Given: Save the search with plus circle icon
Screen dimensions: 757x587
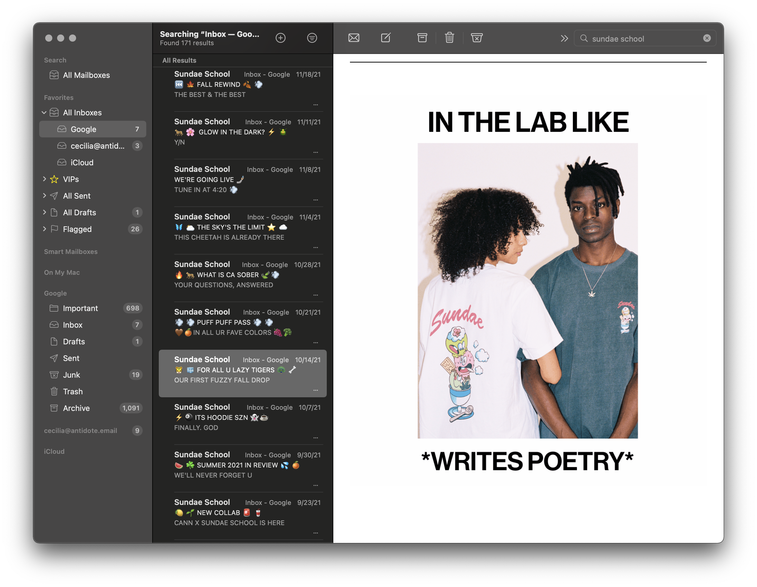Looking at the screenshot, I should point(280,38).
